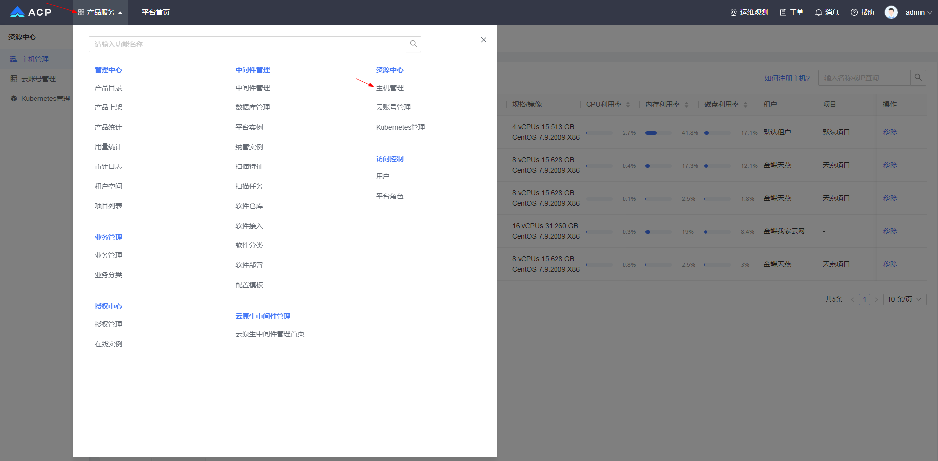Open 中间件管理 entry below its heading
This screenshot has width=938, height=461.
point(253,88)
